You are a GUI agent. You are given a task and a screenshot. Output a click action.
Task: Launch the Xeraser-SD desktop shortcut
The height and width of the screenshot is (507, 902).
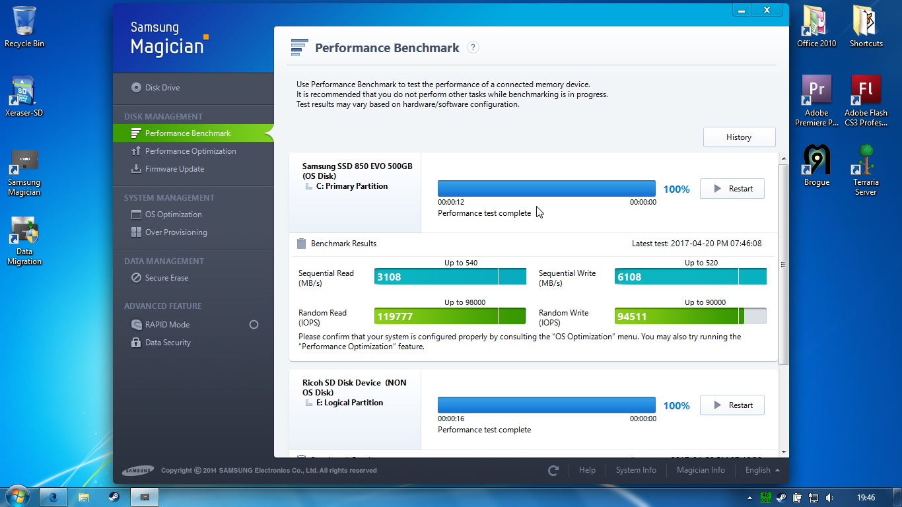[x=24, y=96]
